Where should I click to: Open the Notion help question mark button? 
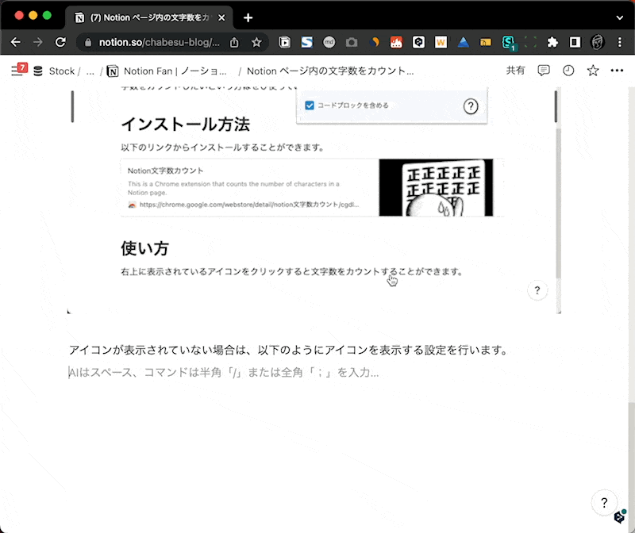[x=604, y=503]
